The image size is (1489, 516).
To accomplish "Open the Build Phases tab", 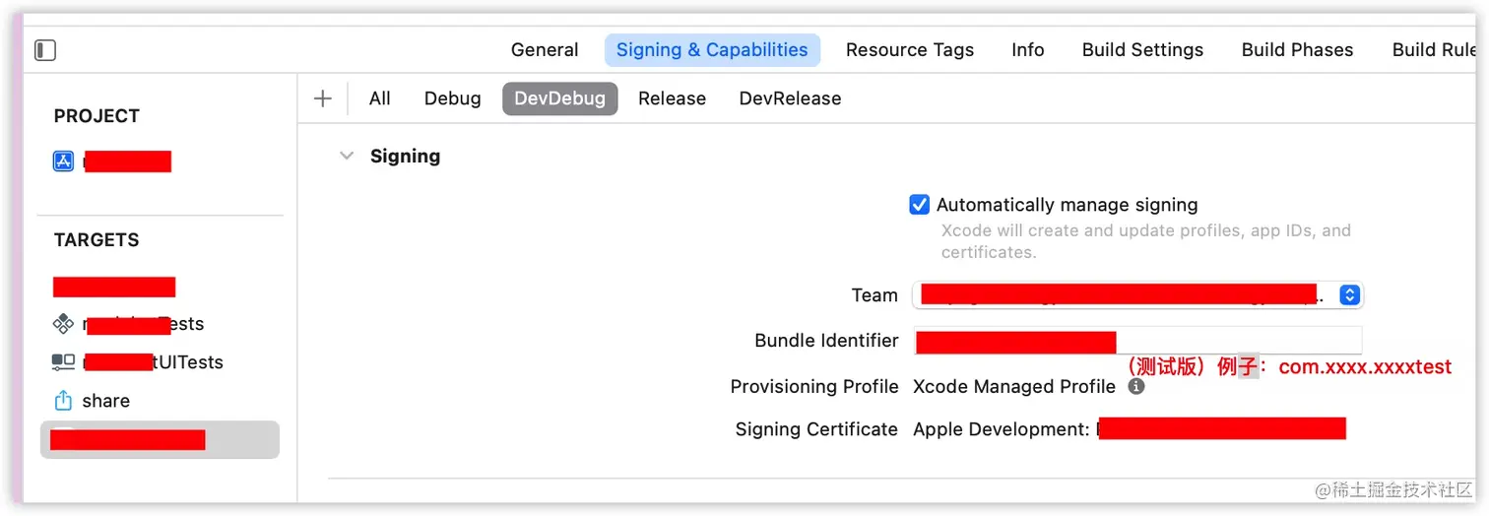I will pos(1297,50).
